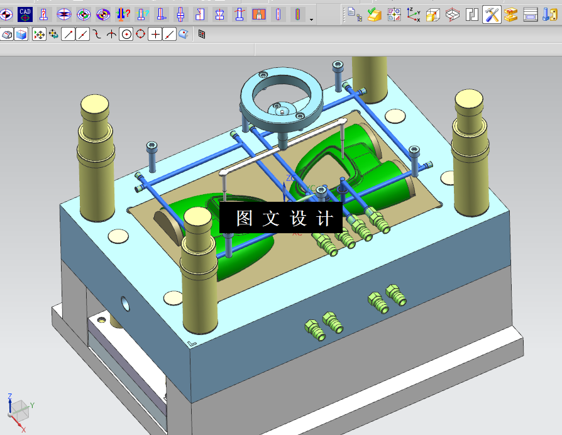
Task: Click the blue CAD toolbar icon
Action: tap(25, 14)
